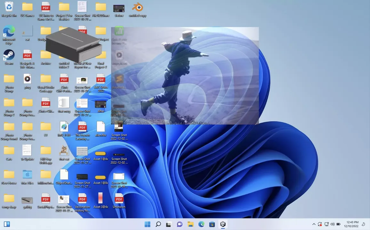Toggle Task View from the taskbar
Image resolution: width=370 pixels, height=230 pixels.
169,224
